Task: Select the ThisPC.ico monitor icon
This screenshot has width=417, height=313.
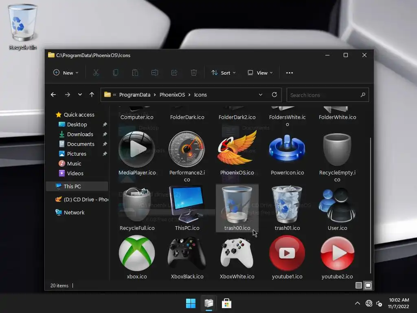Action: click(187, 208)
